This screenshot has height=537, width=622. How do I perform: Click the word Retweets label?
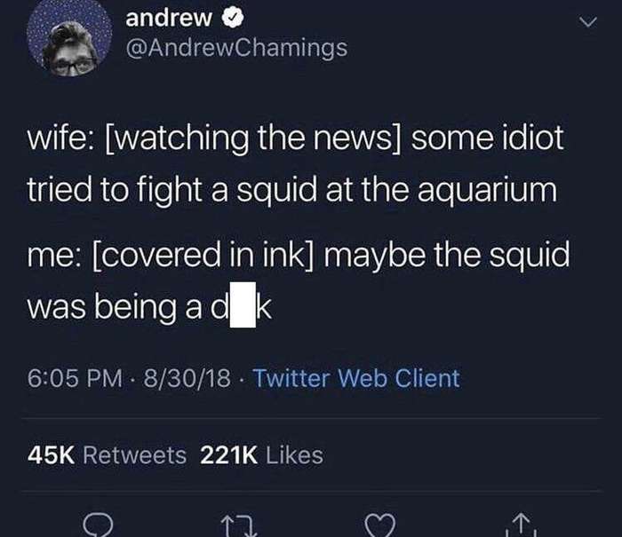[x=134, y=455]
